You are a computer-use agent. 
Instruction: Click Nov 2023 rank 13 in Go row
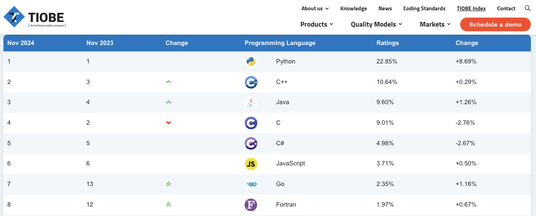(x=90, y=184)
